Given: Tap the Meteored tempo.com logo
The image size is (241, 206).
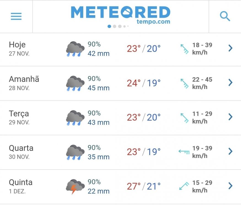Looking at the screenshot, I should 121,15.
